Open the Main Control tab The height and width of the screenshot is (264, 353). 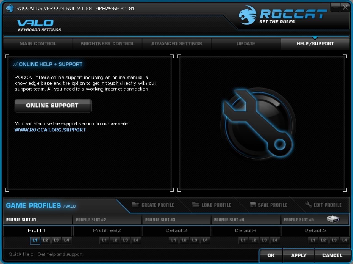[x=38, y=44]
